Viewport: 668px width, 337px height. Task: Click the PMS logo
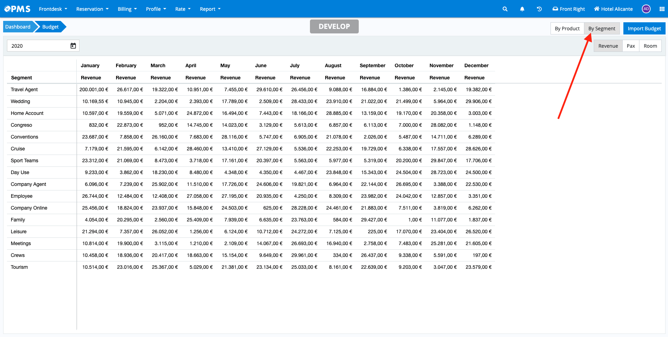coord(17,9)
